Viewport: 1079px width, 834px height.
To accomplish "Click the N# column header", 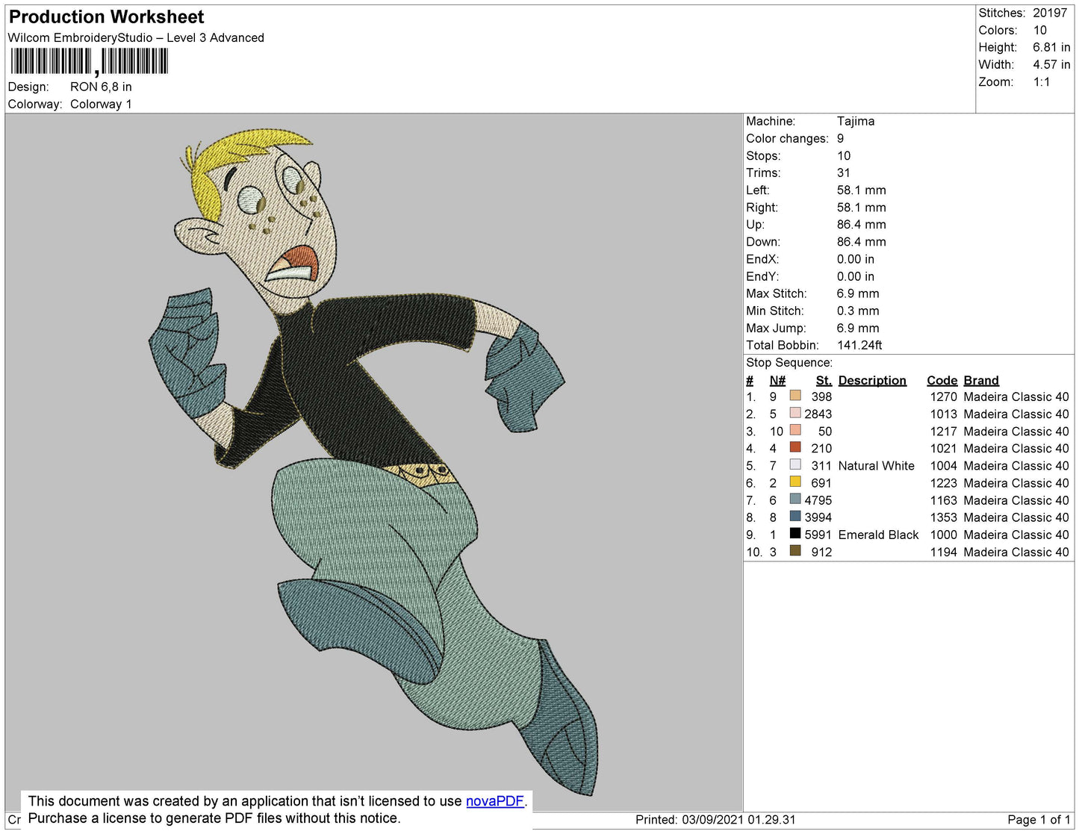I will 777,380.
